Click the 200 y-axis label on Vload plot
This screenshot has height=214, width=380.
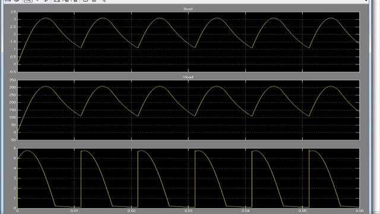pos(12,102)
